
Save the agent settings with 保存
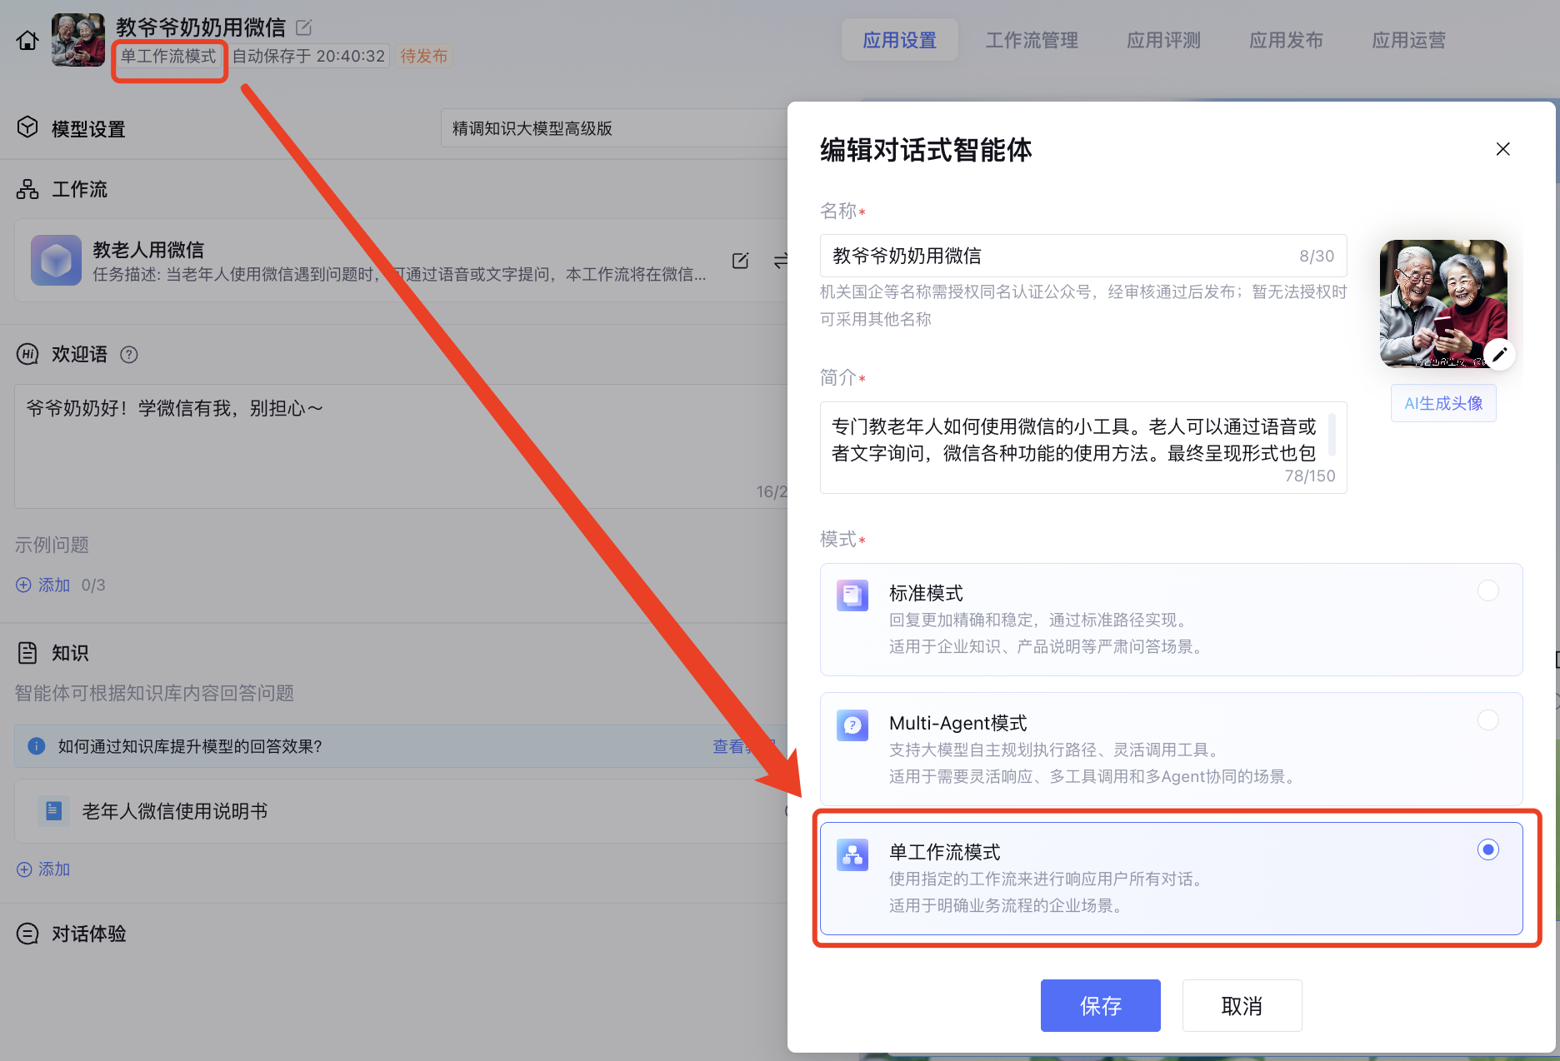1100,1005
